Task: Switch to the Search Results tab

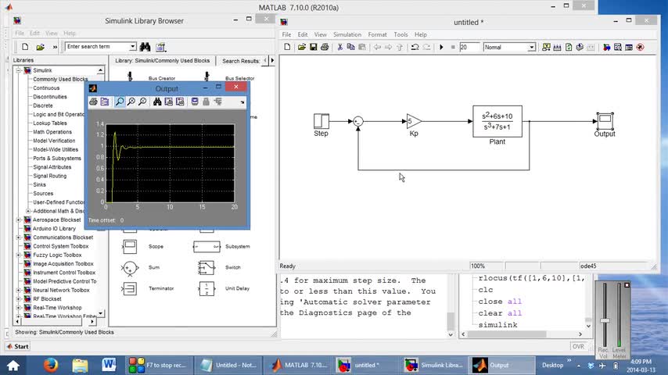Action: tap(242, 60)
